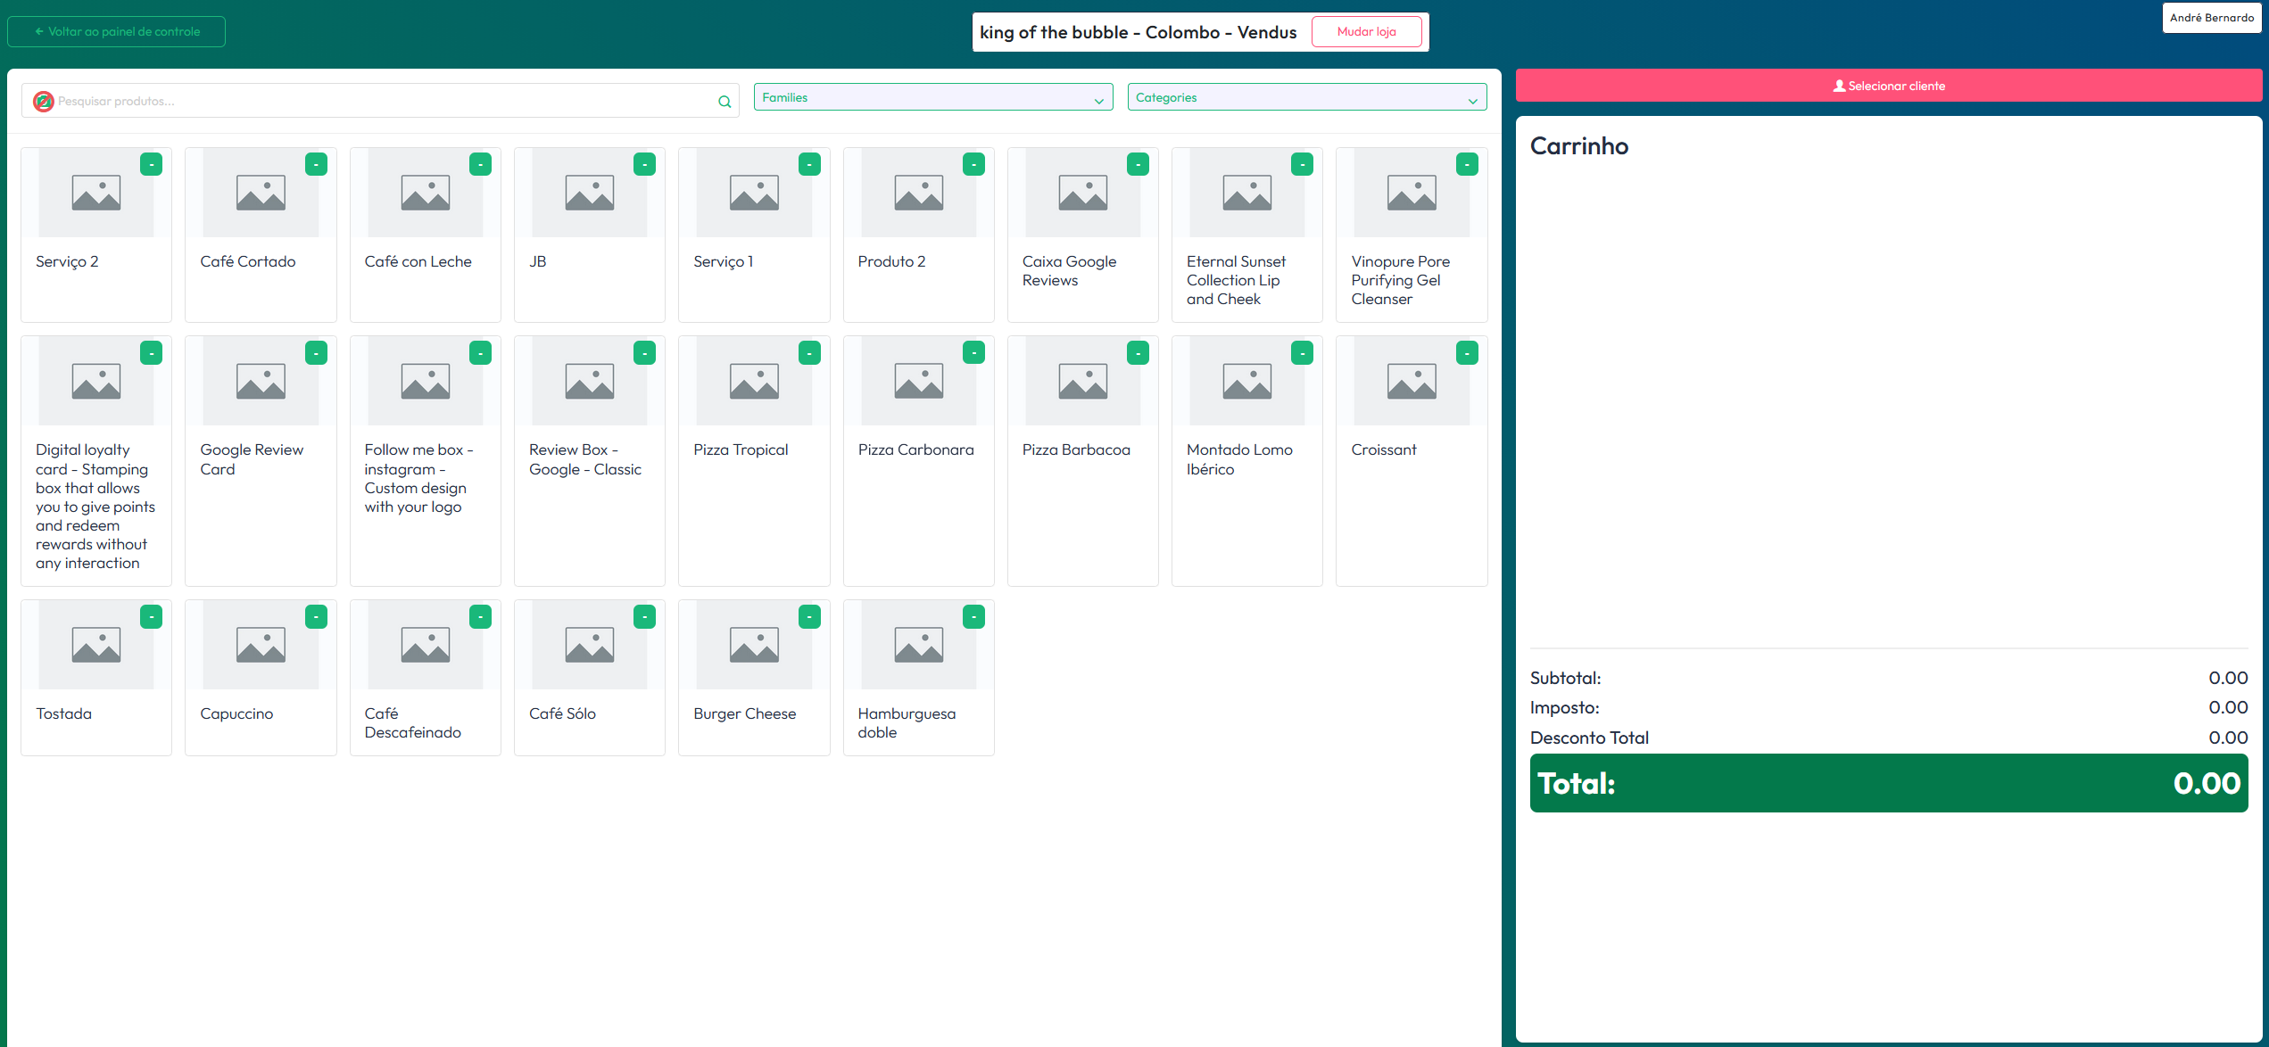Click green badge on Café Cortado card
This screenshot has height=1047, width=2269.
(316, 165)
